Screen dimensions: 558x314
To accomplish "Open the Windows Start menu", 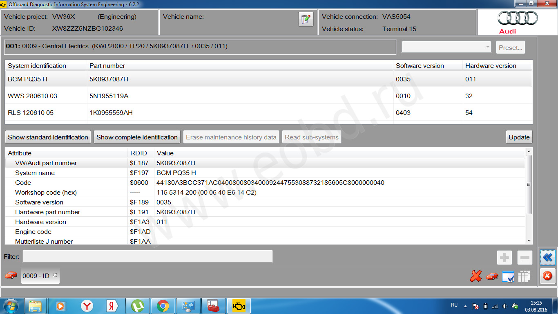I will pos(11,306).
